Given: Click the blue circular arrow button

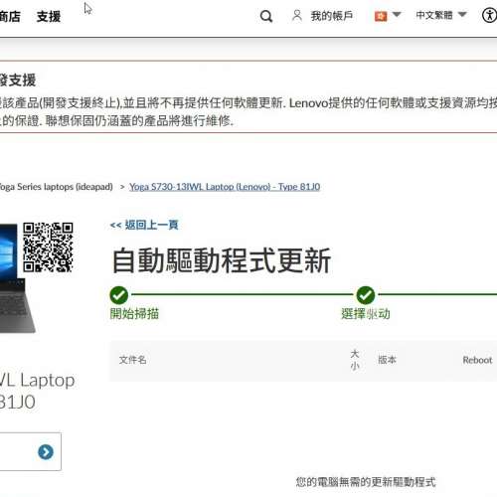Looking at the screenshot, I should point(46,452).
